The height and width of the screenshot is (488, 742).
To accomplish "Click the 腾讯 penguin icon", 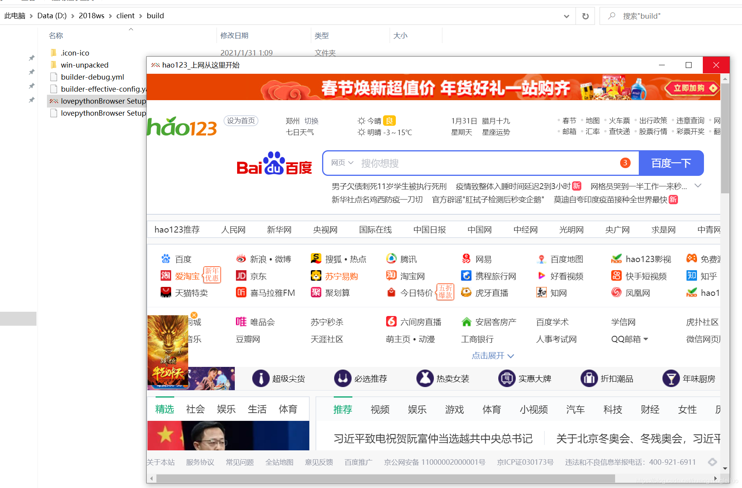I will (391, 259).
